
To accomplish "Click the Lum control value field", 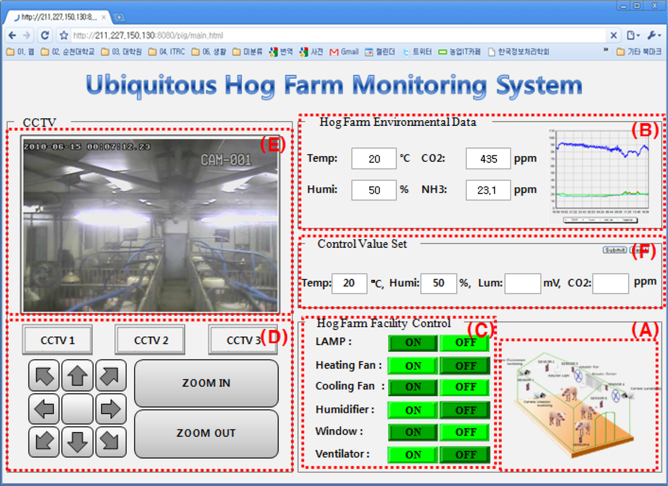I will pyautogui.click(x=523, y=284).
